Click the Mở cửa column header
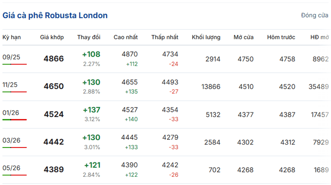 pos(244,37)
